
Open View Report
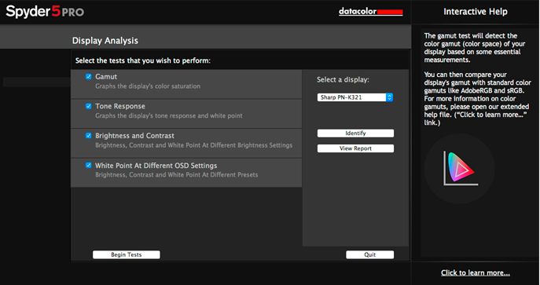(355, 148)
